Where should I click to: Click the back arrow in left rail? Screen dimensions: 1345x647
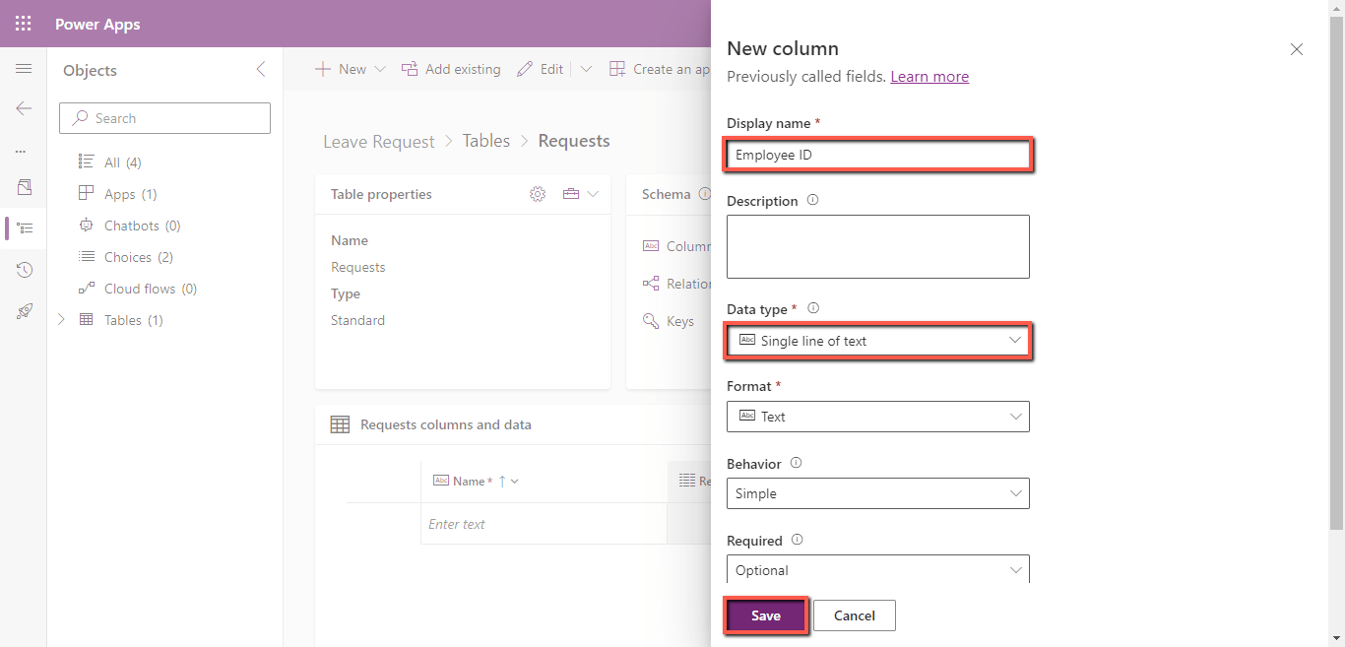point(24,108)
